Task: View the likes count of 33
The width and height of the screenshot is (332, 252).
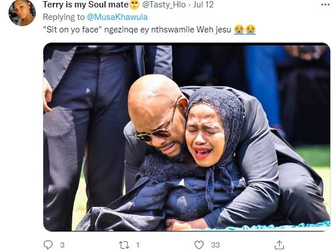Action: (215, 245)
